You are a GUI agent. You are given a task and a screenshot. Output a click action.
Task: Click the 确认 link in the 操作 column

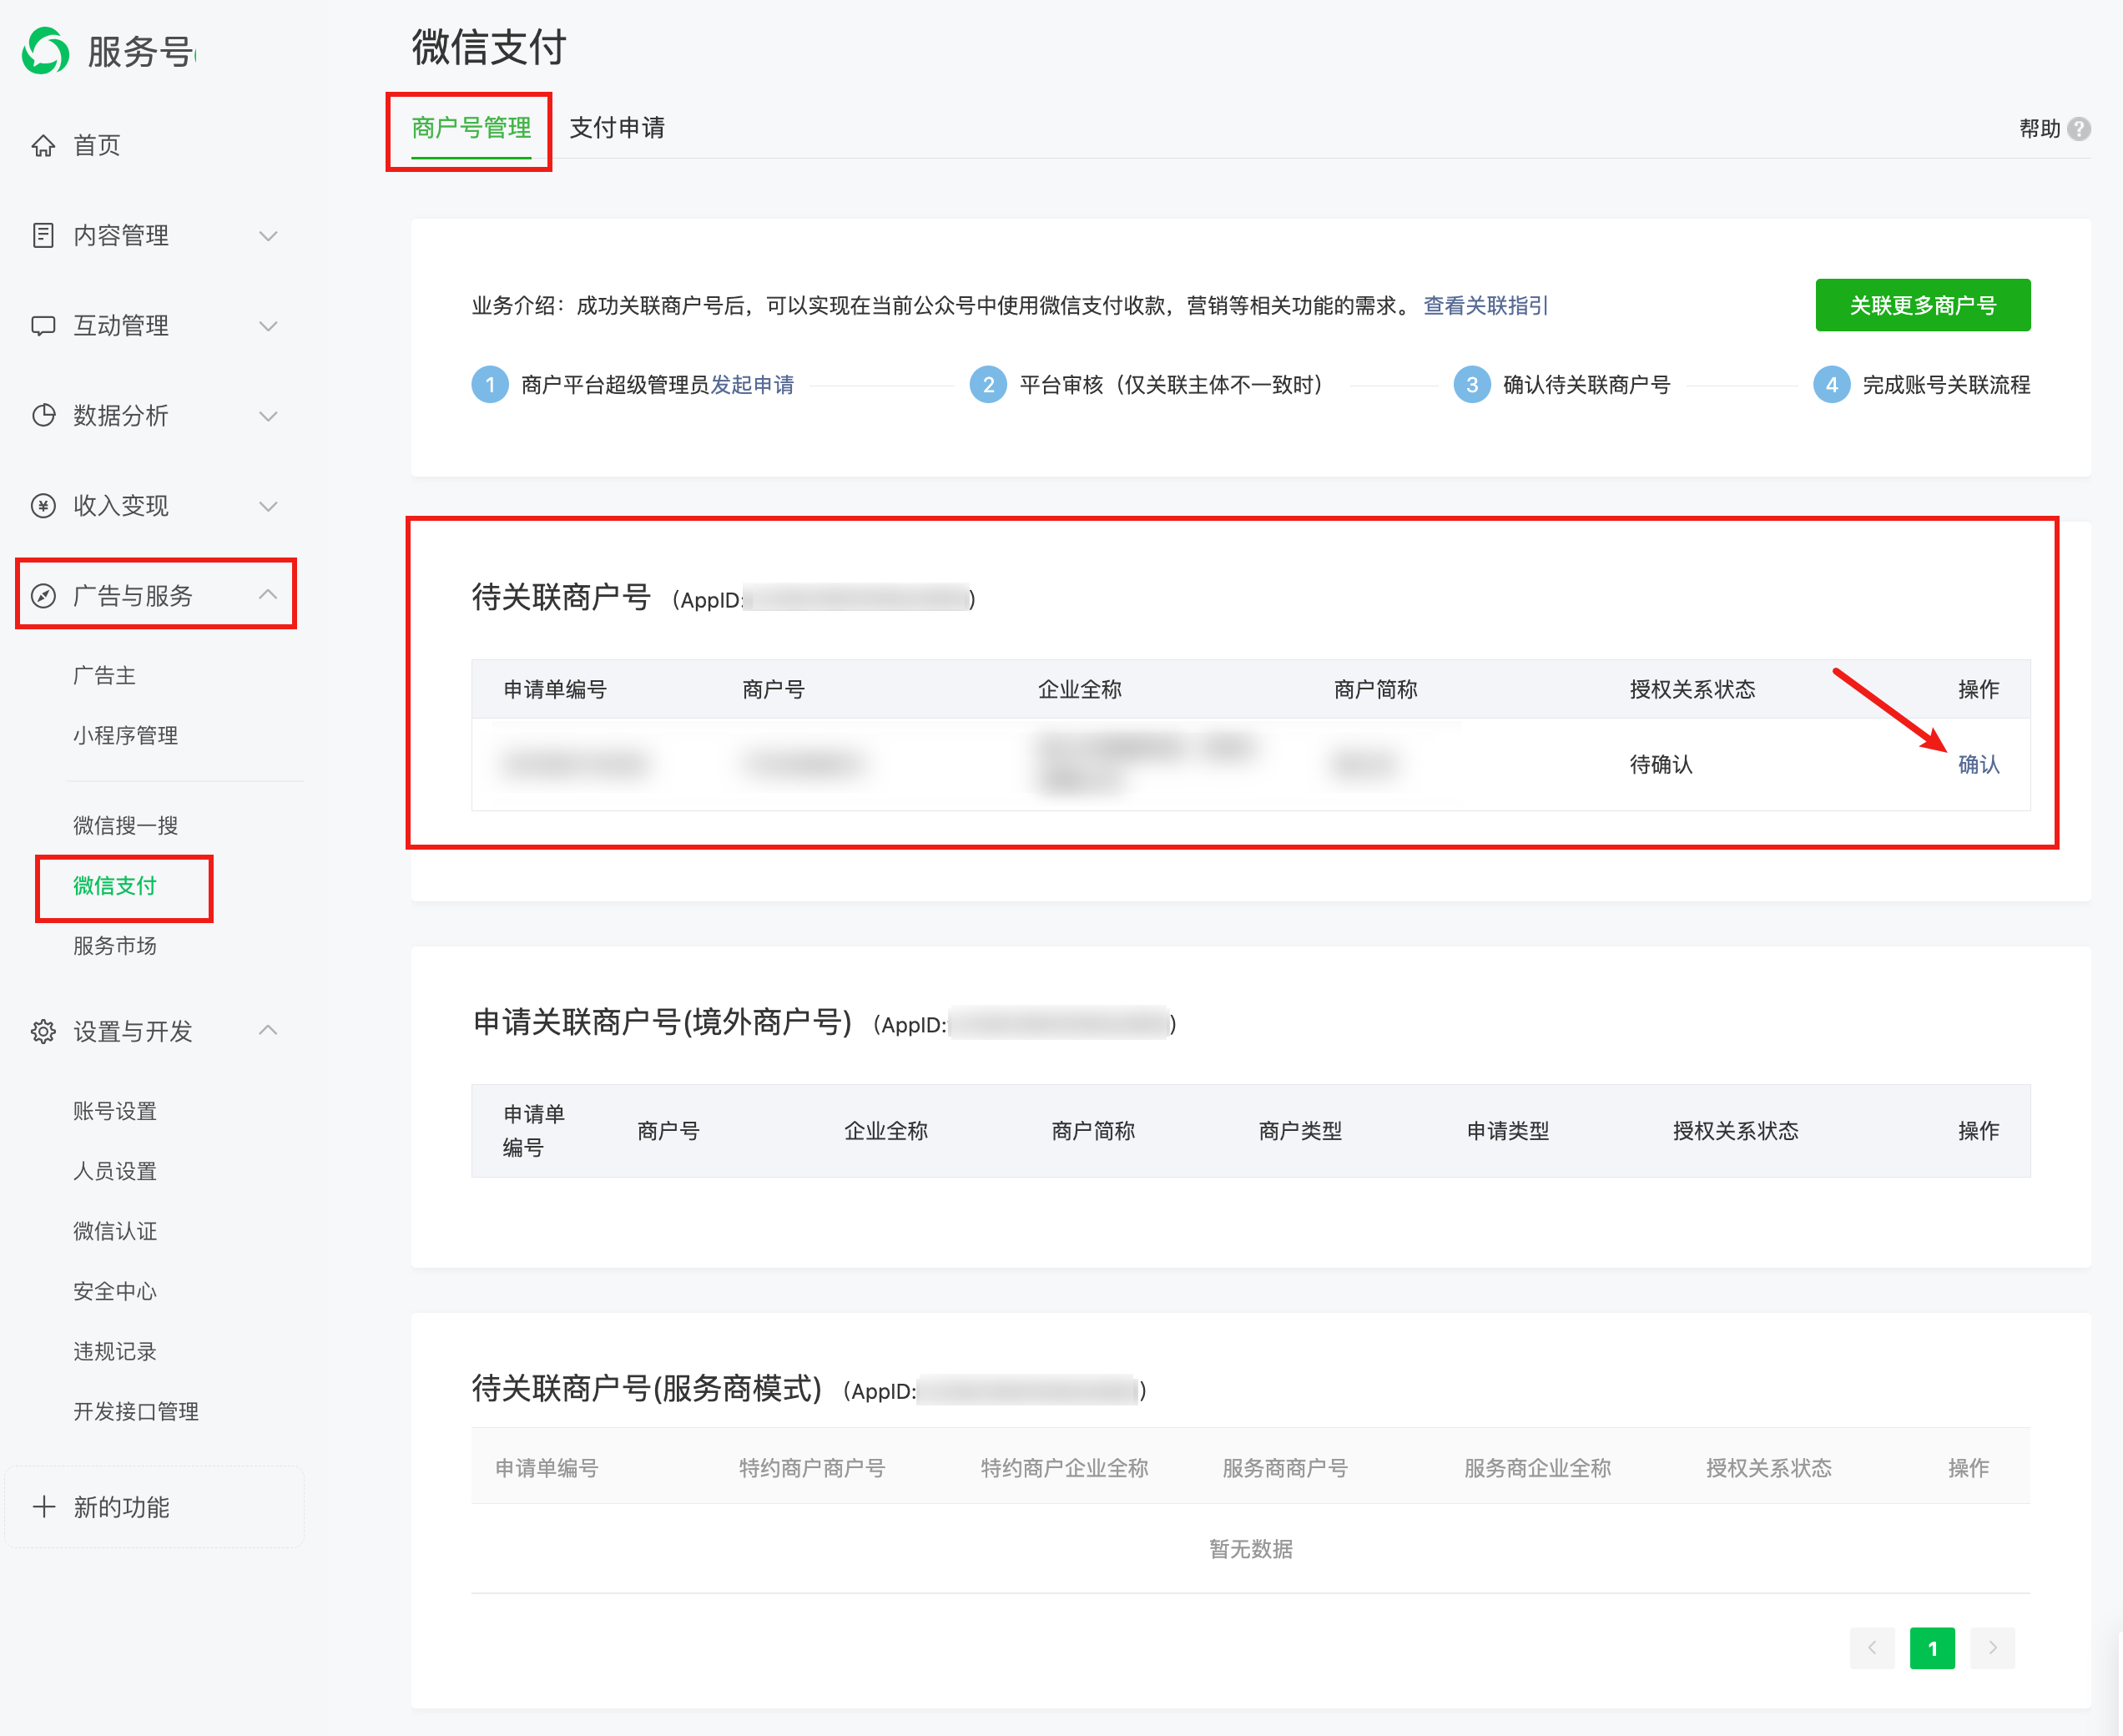(x=1978, y=765)
